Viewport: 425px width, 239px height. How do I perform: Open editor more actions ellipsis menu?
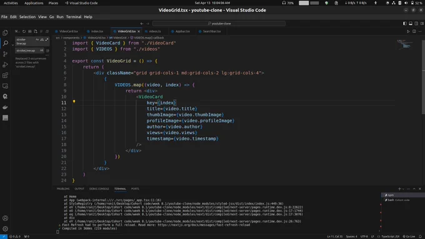[420, 31]
